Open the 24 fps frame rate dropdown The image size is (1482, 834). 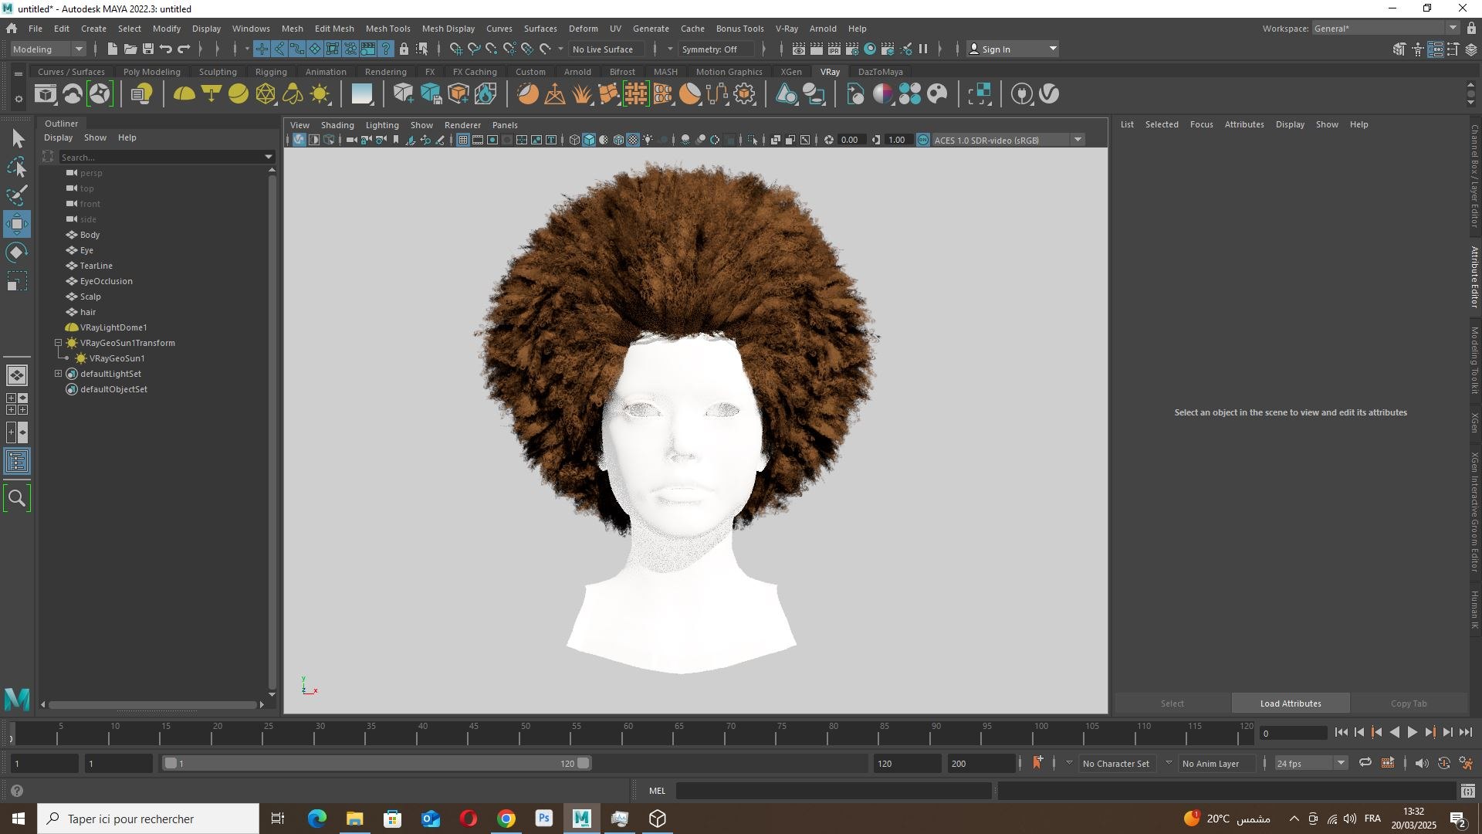[x=1310, y=763]
